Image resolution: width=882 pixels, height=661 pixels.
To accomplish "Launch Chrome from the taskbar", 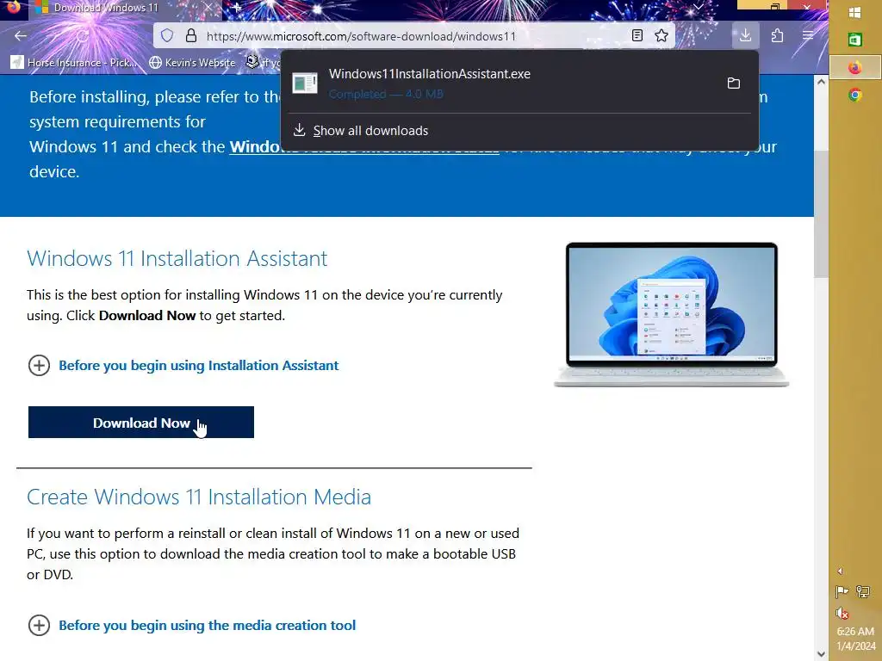I will 855,95.
